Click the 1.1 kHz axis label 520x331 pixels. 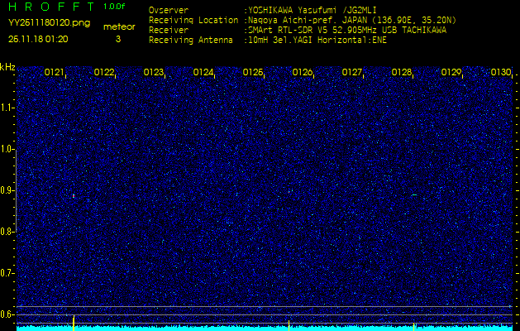point(7,108)
